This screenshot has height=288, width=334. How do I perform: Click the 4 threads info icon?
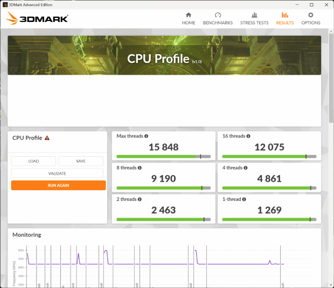246,168
